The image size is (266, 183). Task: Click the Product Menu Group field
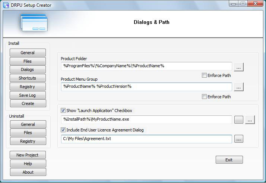pos(146,87)
